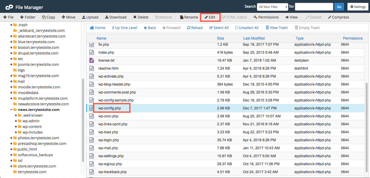The image size is (370, 178).
Task: Select the wp-config-sample.php file name
Action: click(x=116, y=100)
